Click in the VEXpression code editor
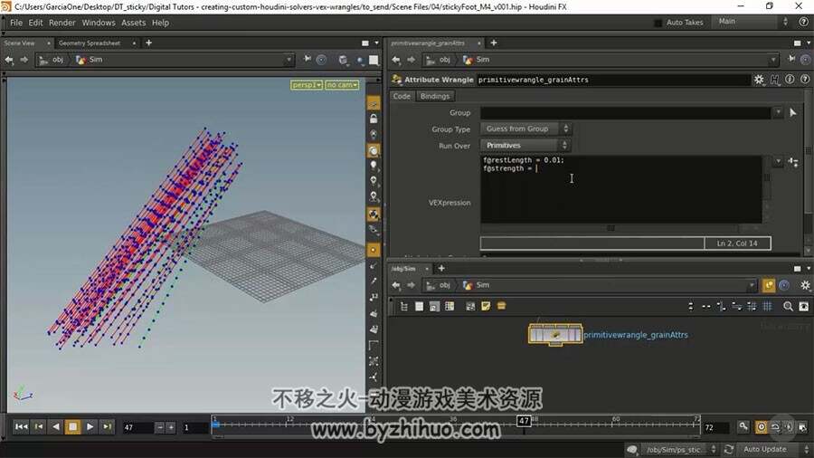This screenshot has width=814, height=458. click(621, 189)
